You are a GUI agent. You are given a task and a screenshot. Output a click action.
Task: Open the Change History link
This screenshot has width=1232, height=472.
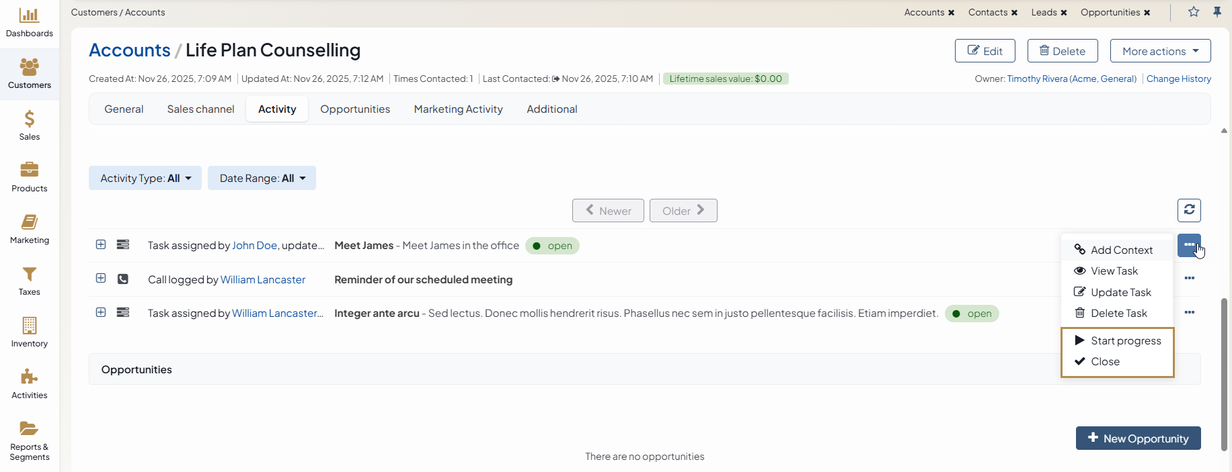(1178, 79)
